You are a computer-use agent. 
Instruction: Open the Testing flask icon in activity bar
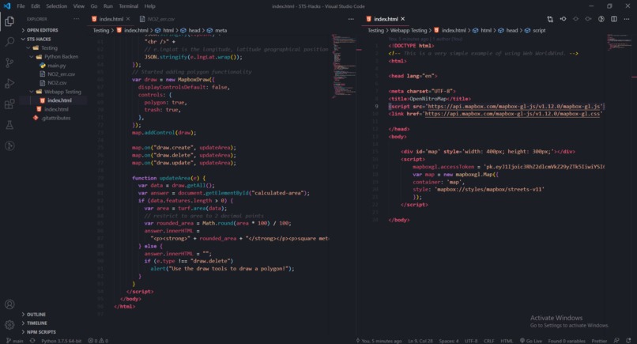tap(9, 125)
